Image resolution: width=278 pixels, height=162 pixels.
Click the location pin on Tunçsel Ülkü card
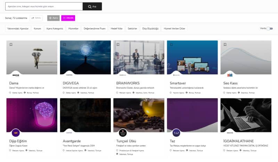[x=117, y=154]
